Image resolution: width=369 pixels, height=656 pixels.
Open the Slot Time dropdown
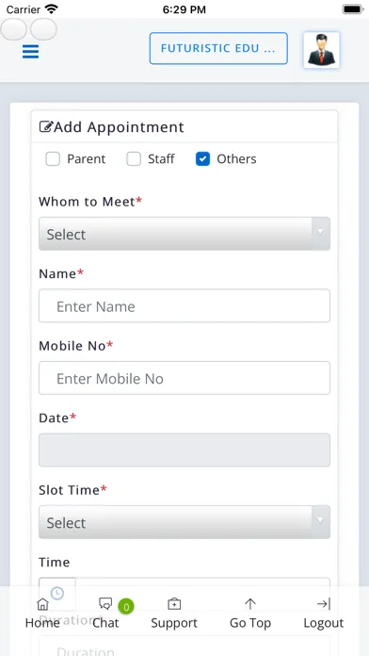184,522
